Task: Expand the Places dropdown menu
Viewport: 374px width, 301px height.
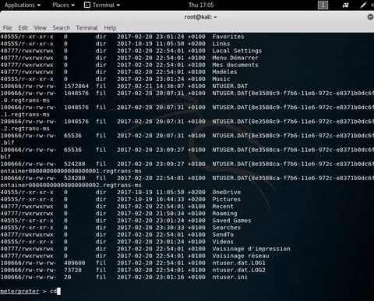Action: point(63,5)
